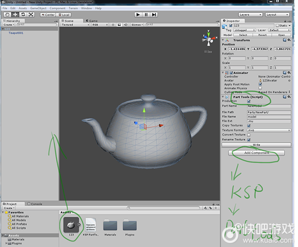Click Model Select button

point(243,35)
